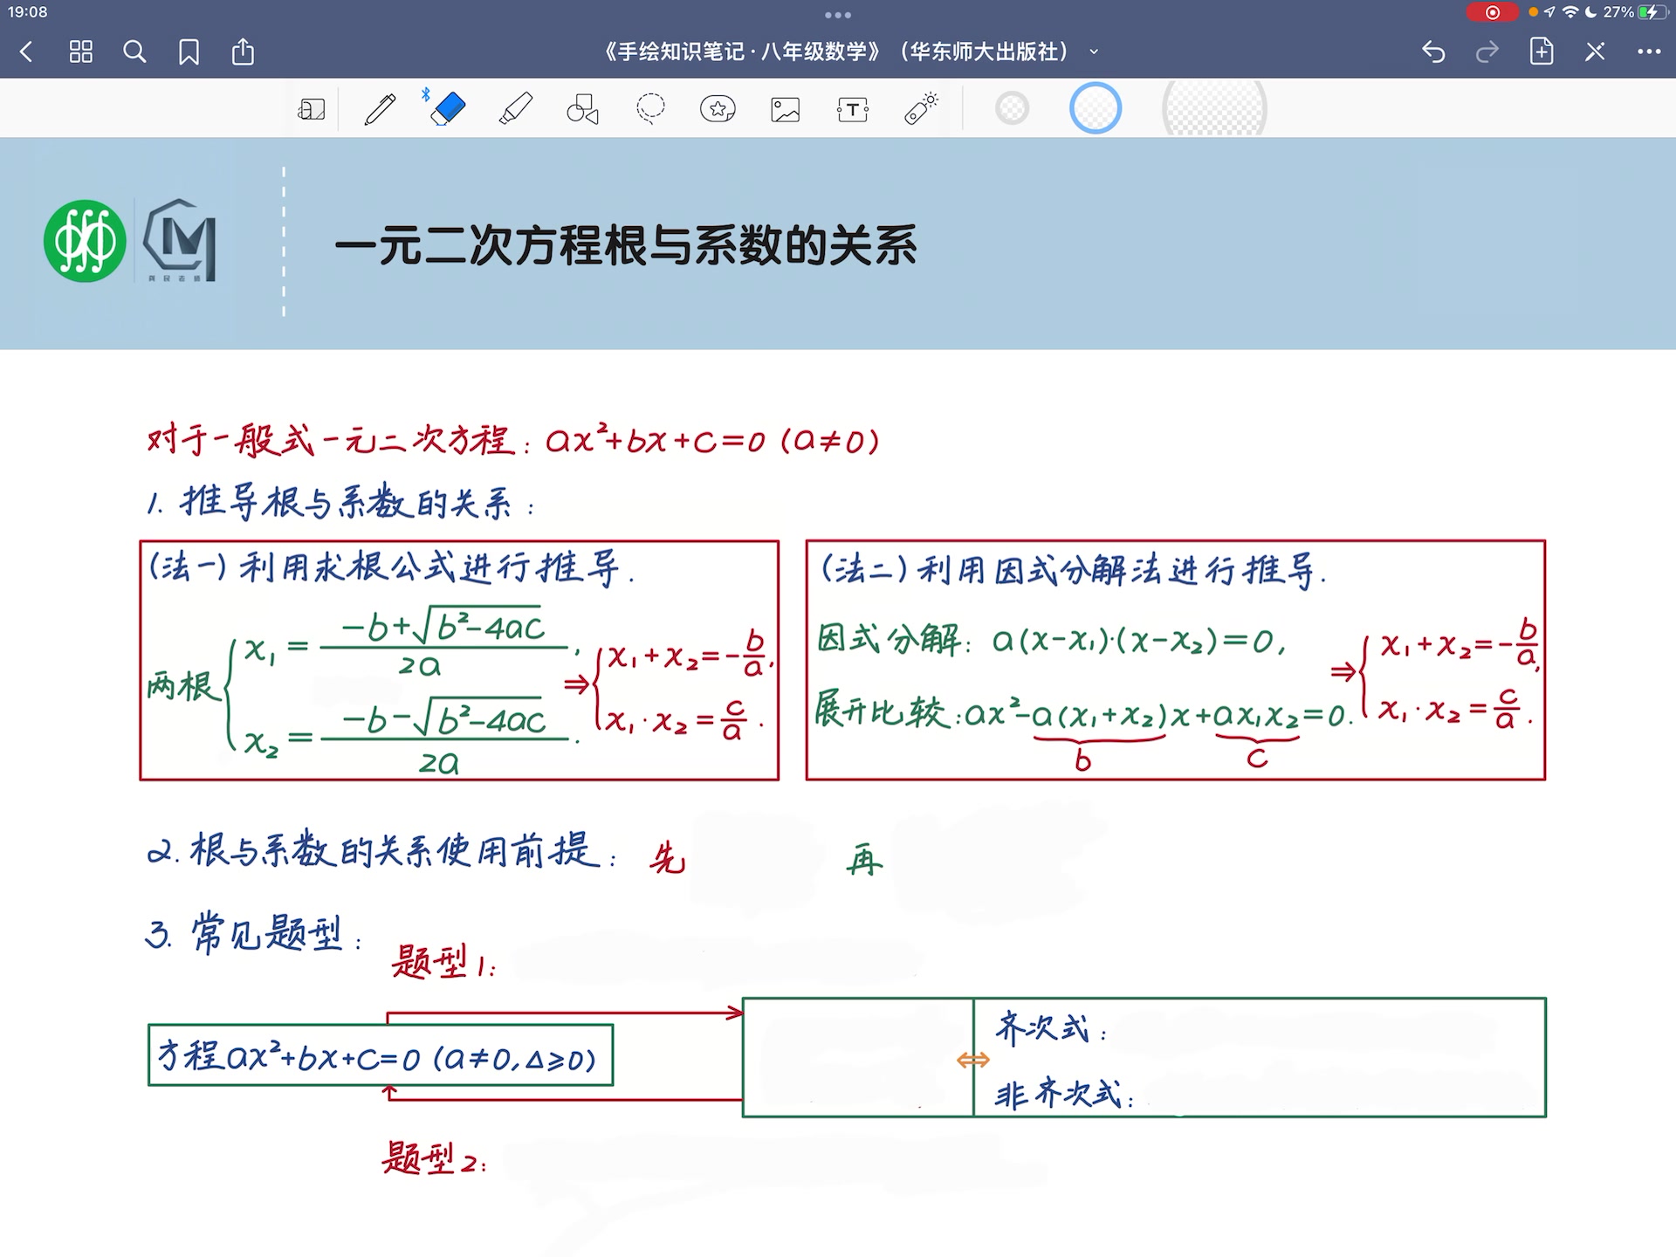This screenshot has height=1257, width=1676.
Task: Insert an image with the Image tool
Action: [x=784, y=108]
